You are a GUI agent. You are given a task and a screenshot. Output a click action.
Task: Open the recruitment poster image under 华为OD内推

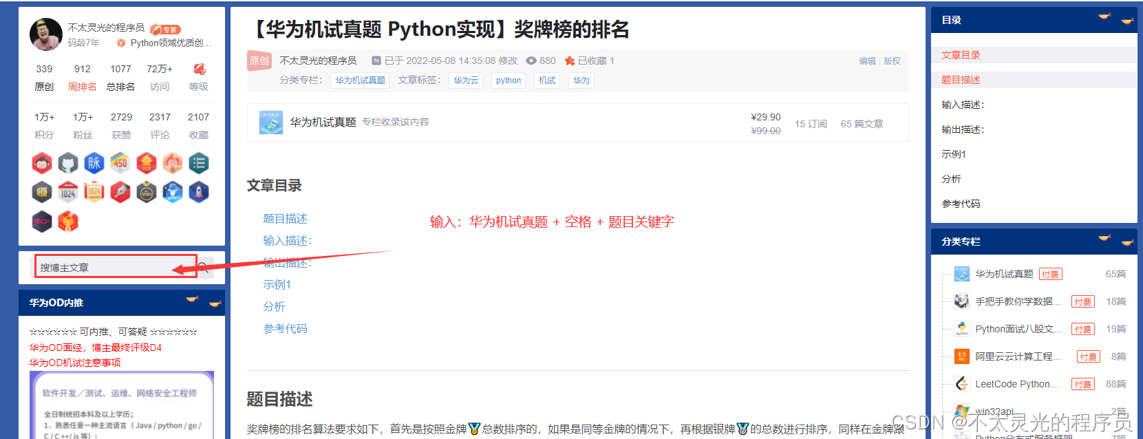pyautogui.click(x=122, y=405)
